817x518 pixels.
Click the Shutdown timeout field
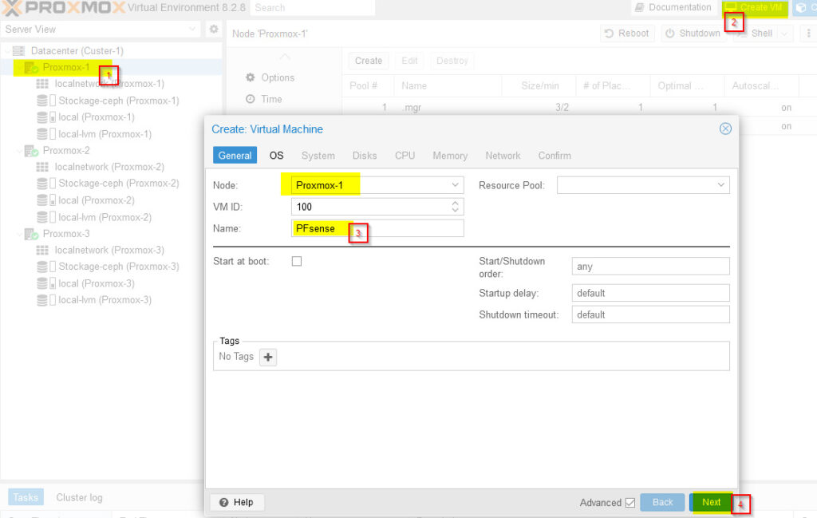[650, 314]
